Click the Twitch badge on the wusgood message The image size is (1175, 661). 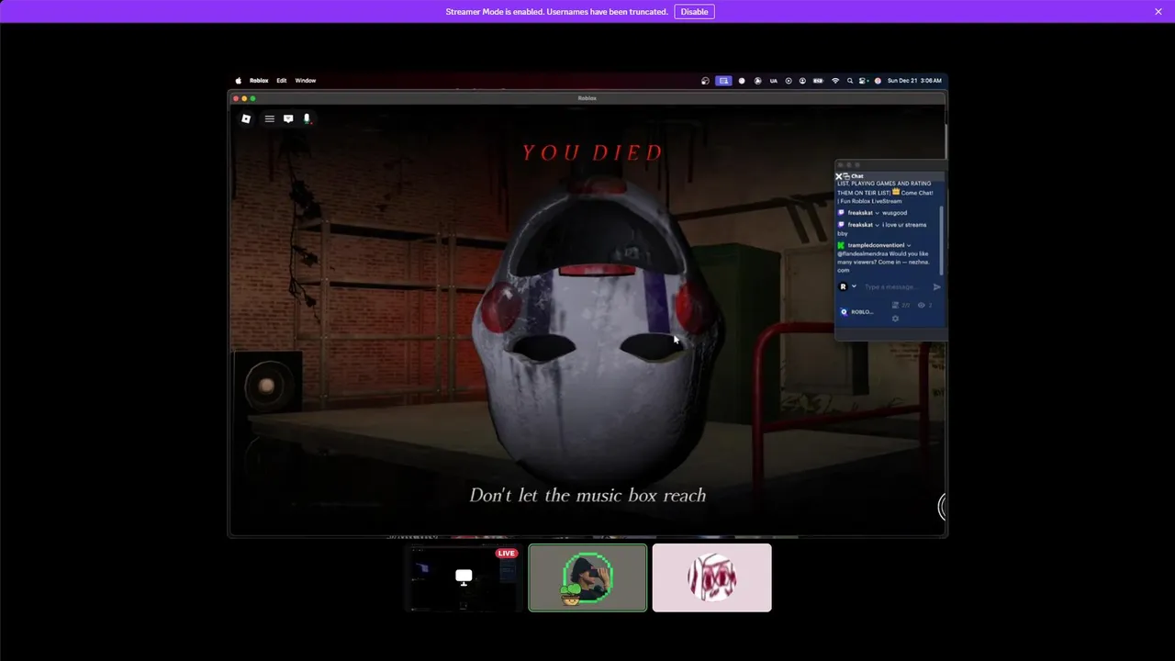pos(842,213)
